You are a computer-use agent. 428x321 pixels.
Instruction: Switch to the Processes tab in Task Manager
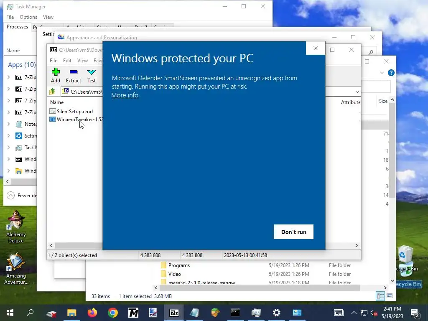click(x=17, y=27)
